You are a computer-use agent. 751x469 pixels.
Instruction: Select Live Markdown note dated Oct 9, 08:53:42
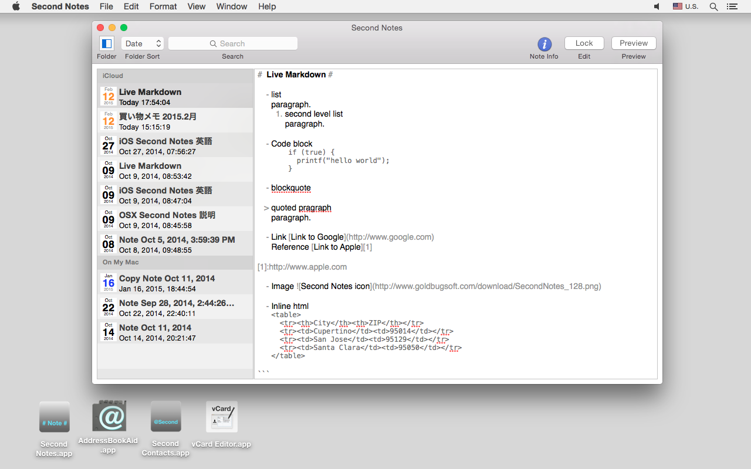tap(175, 170)
